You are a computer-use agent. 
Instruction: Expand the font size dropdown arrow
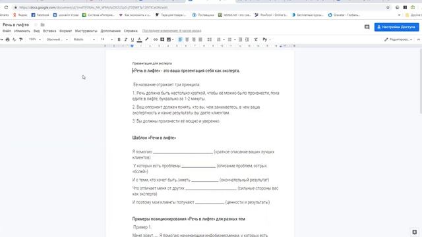(111, 39)
